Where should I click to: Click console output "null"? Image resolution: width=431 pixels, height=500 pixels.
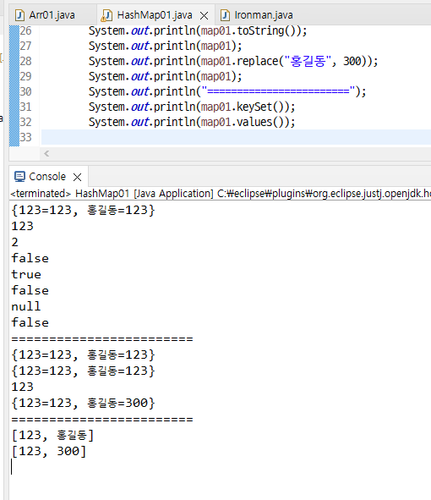point(26,306)
